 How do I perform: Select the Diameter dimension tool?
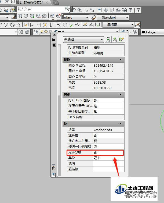pyautogui.click(x=12, y=25)
